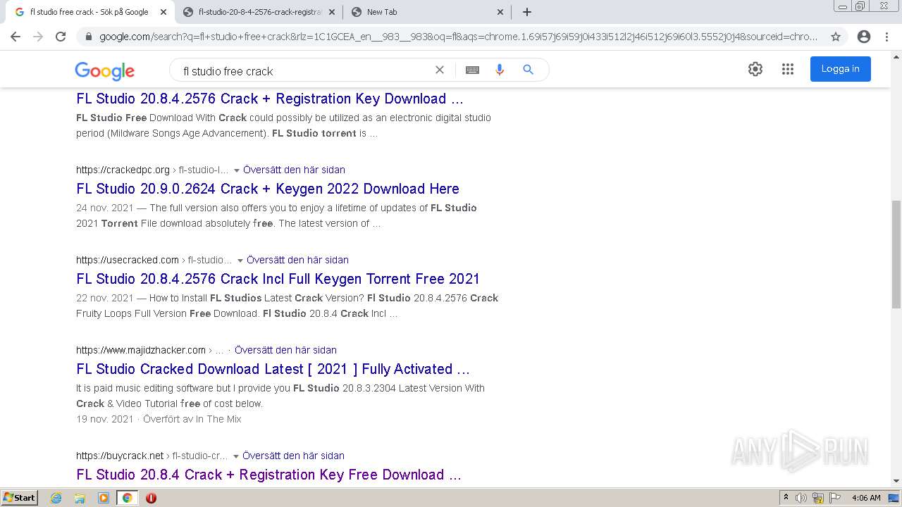
Task: Run search with the magnifier icon
Action: click(x=528, y=70)
